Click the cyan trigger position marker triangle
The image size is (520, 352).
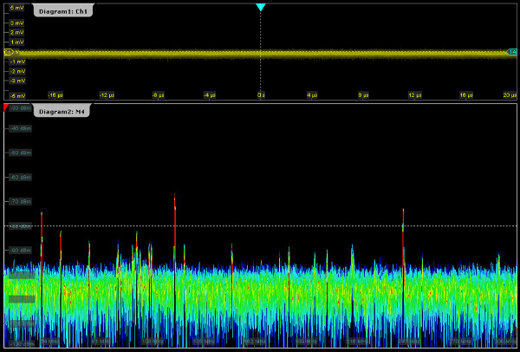click(261, 7)
